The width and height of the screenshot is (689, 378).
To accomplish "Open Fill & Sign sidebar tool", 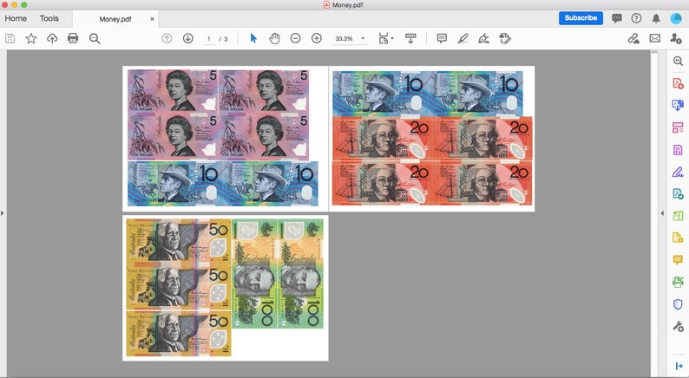I will tap(678, 172).
